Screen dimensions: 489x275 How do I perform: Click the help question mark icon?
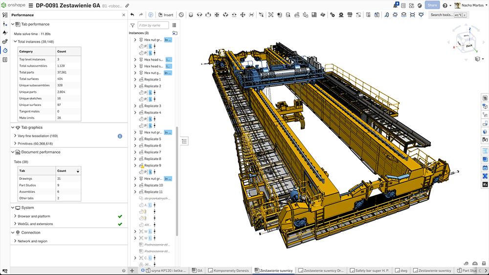pos(445,5)
